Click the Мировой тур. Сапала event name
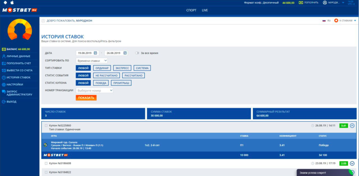This screenshot has height=176, width=359. (64, 142)
